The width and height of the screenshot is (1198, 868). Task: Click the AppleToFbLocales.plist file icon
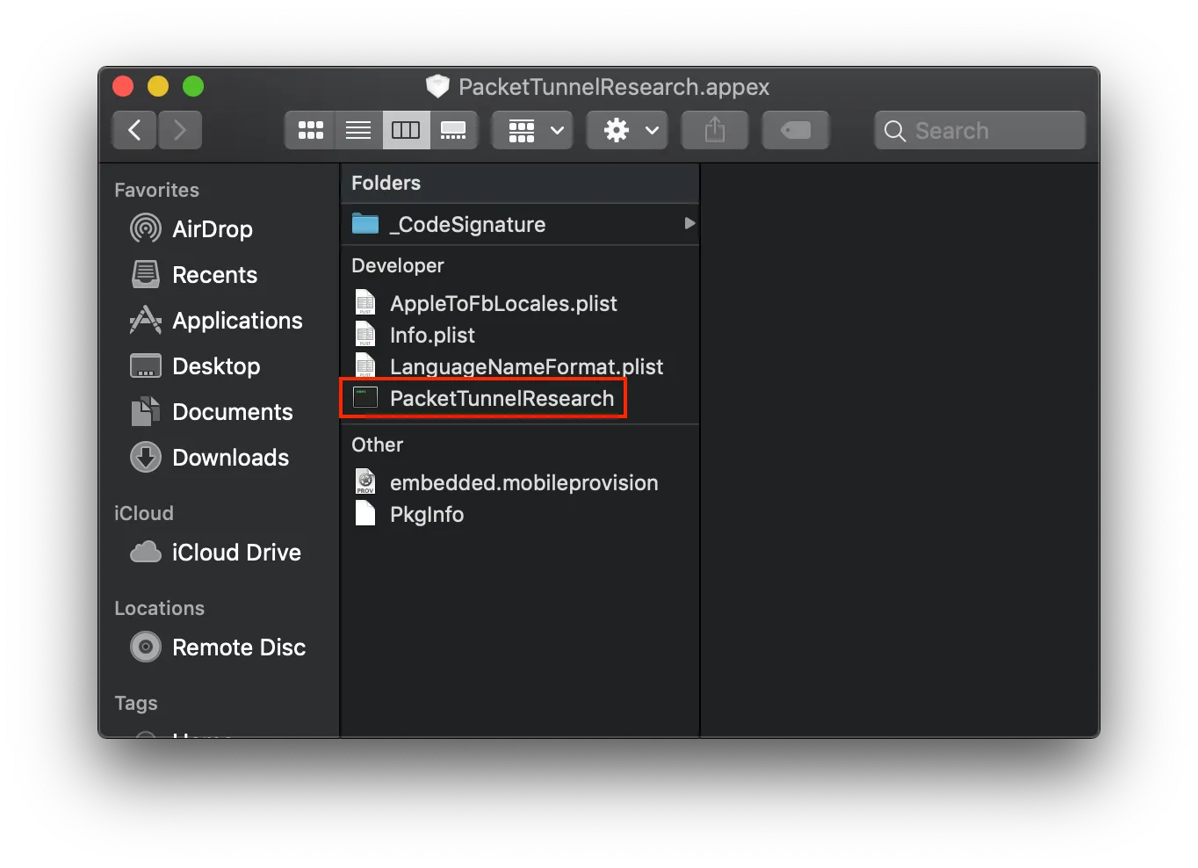365,302
